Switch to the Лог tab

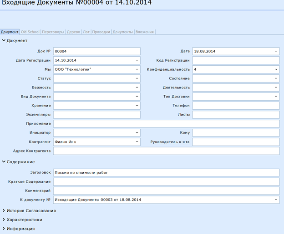point(86,32)
